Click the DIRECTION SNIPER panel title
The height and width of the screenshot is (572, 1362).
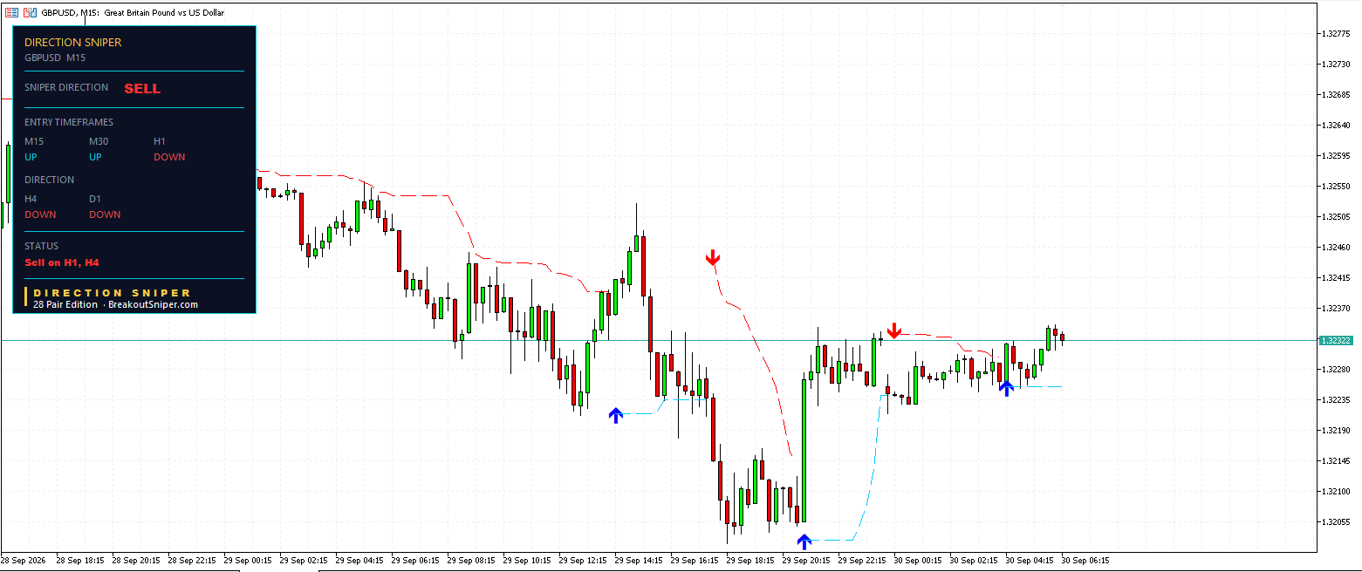click(73, 42)
